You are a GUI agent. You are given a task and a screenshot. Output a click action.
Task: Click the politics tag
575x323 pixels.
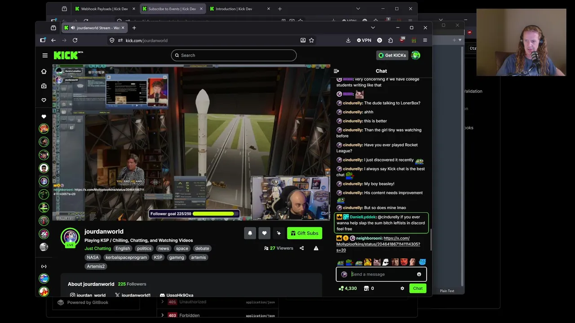click(x=144, y=249)
